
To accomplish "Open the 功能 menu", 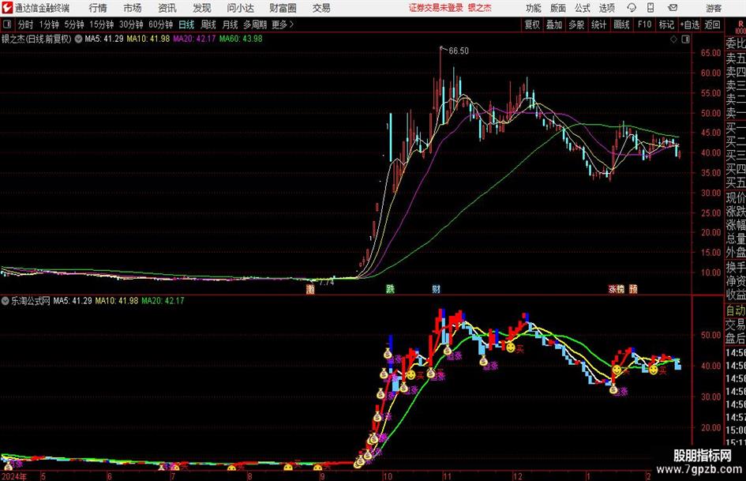I will [x=534, y=8].
